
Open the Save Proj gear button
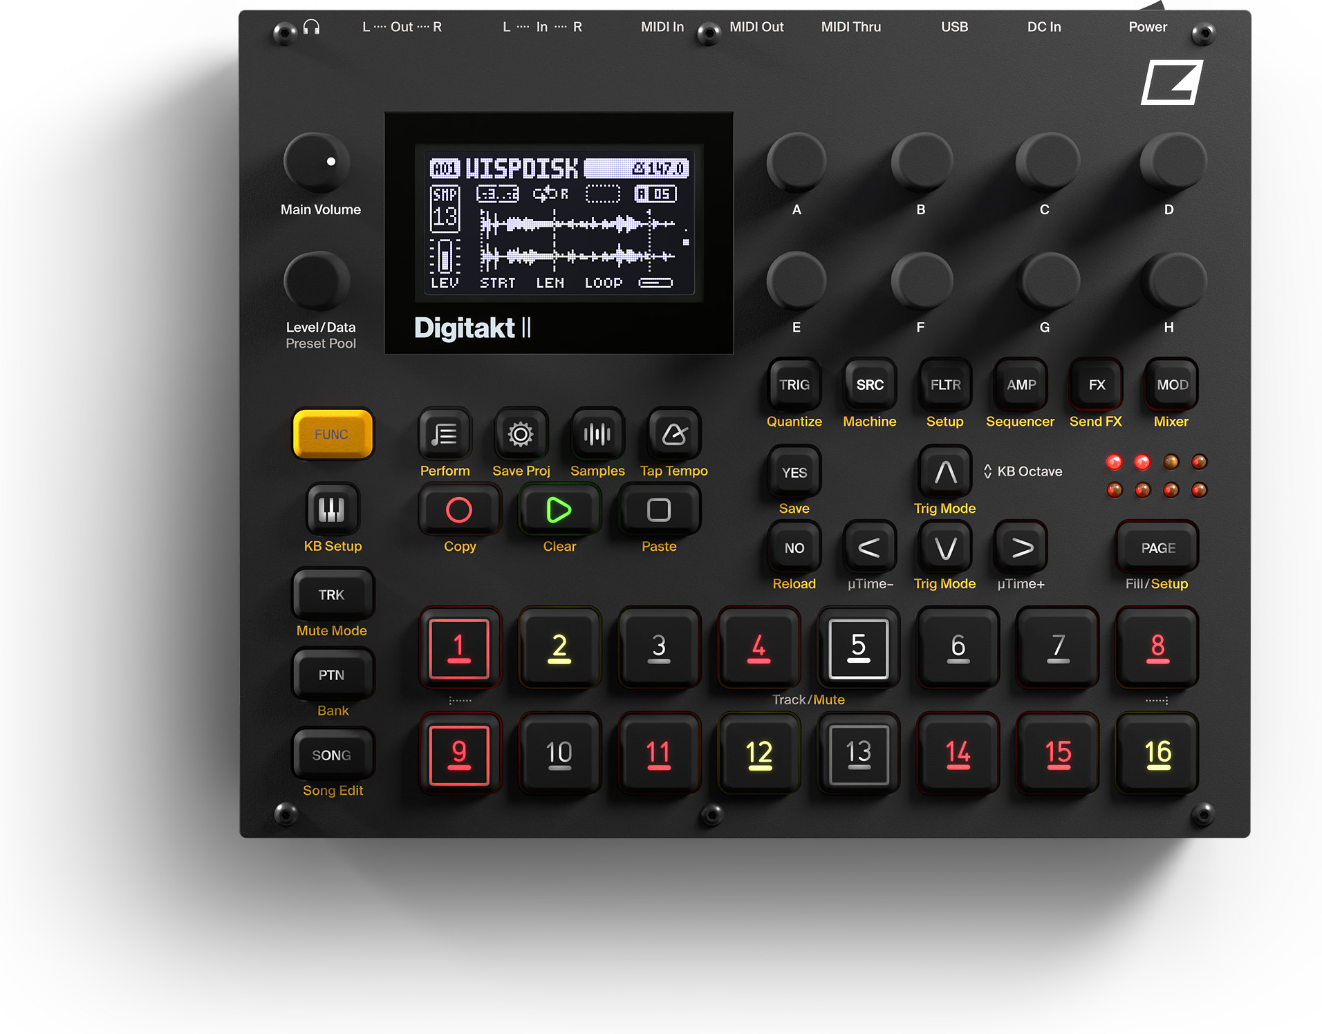521,435
